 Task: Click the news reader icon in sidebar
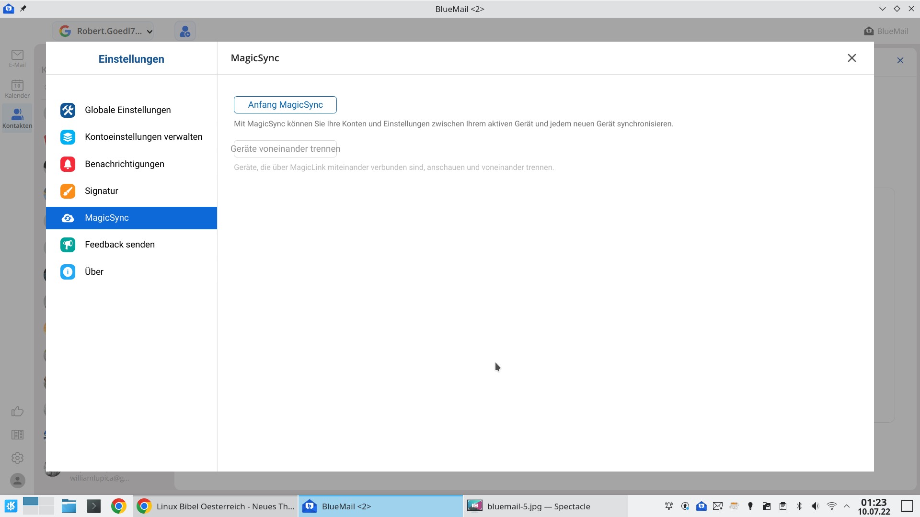click(17, 435)
